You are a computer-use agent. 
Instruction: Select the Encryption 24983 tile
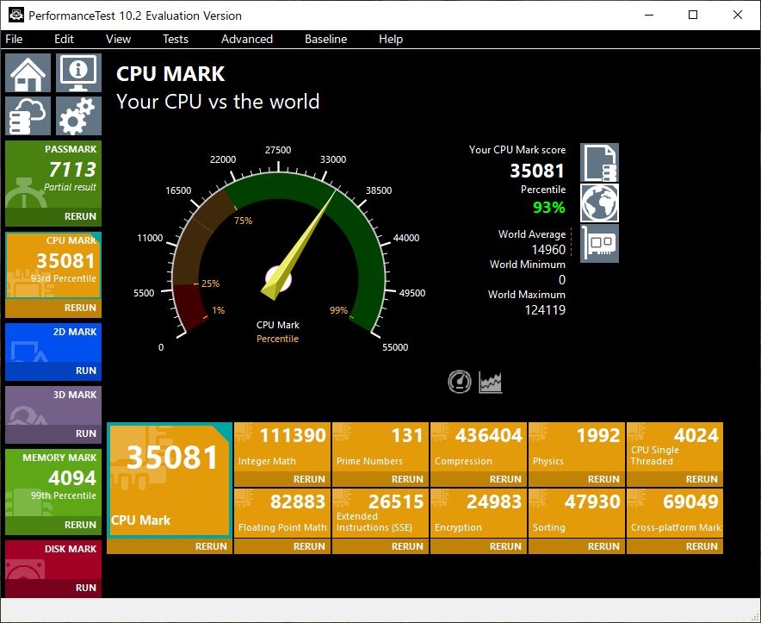pyautogui.click(x=479, y=514)
